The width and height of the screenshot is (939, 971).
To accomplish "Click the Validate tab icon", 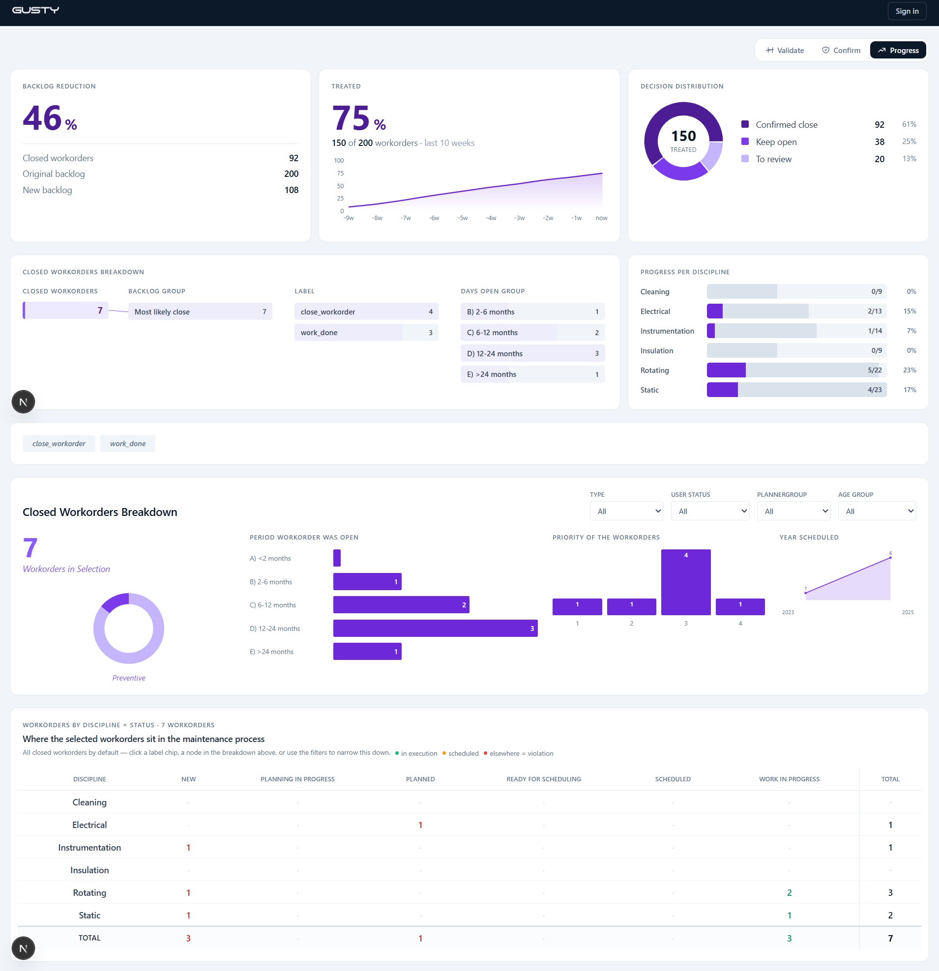I will pos(769,51).
